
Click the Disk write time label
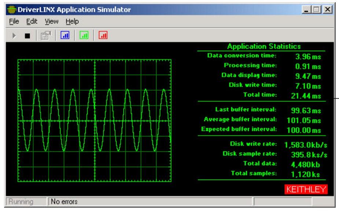[253, 85]
